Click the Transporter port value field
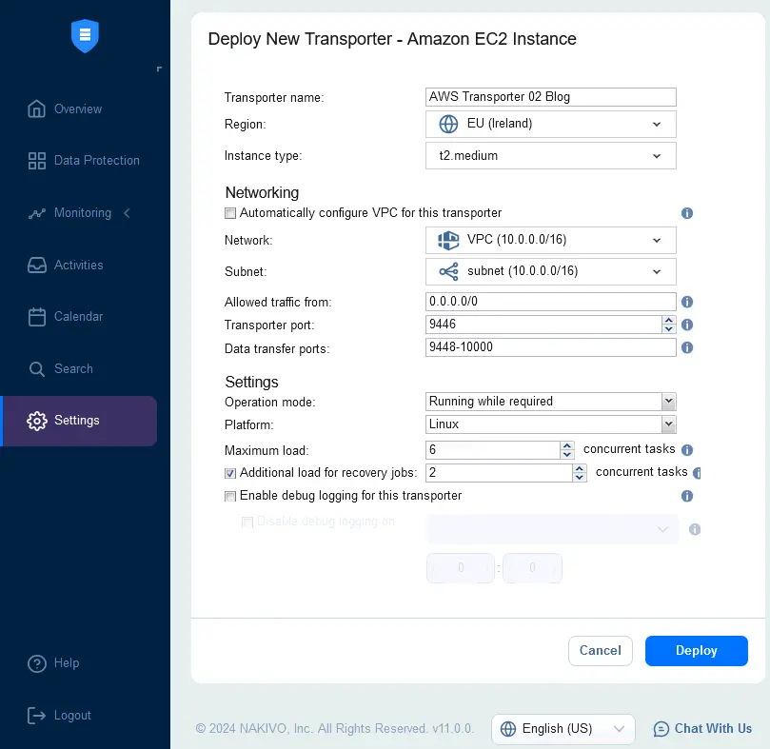770x749 pixels. [x=543, y=325]
